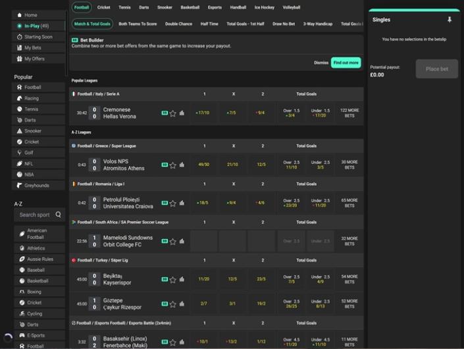Viewport: 464px width, 349px height.
Task: Open stats icon for Cremonese vs Hellas Verona
Action: point(182,113)
